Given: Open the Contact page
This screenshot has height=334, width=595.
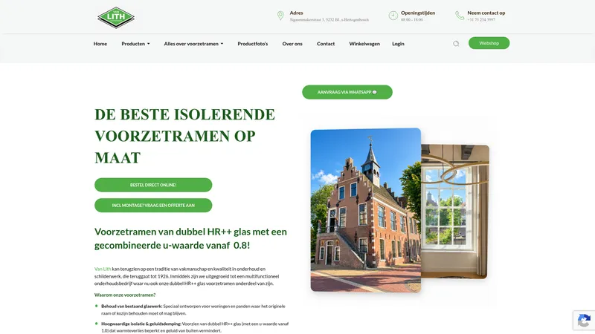Looking at the screenshot, I should [x=326, y=44].
